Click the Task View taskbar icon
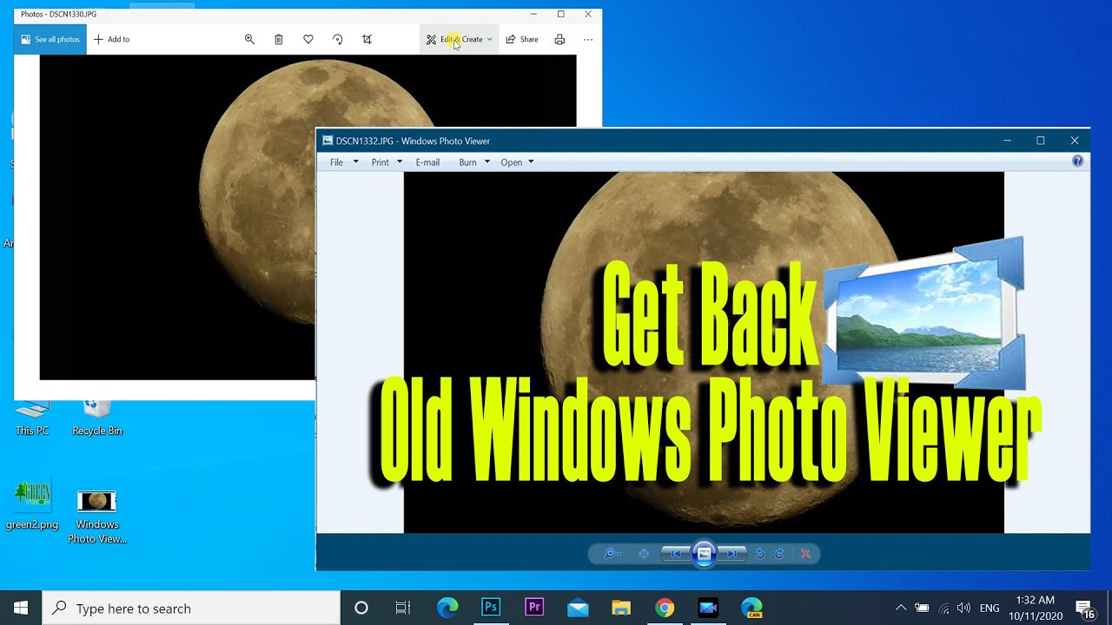 (x=403, y=608)
